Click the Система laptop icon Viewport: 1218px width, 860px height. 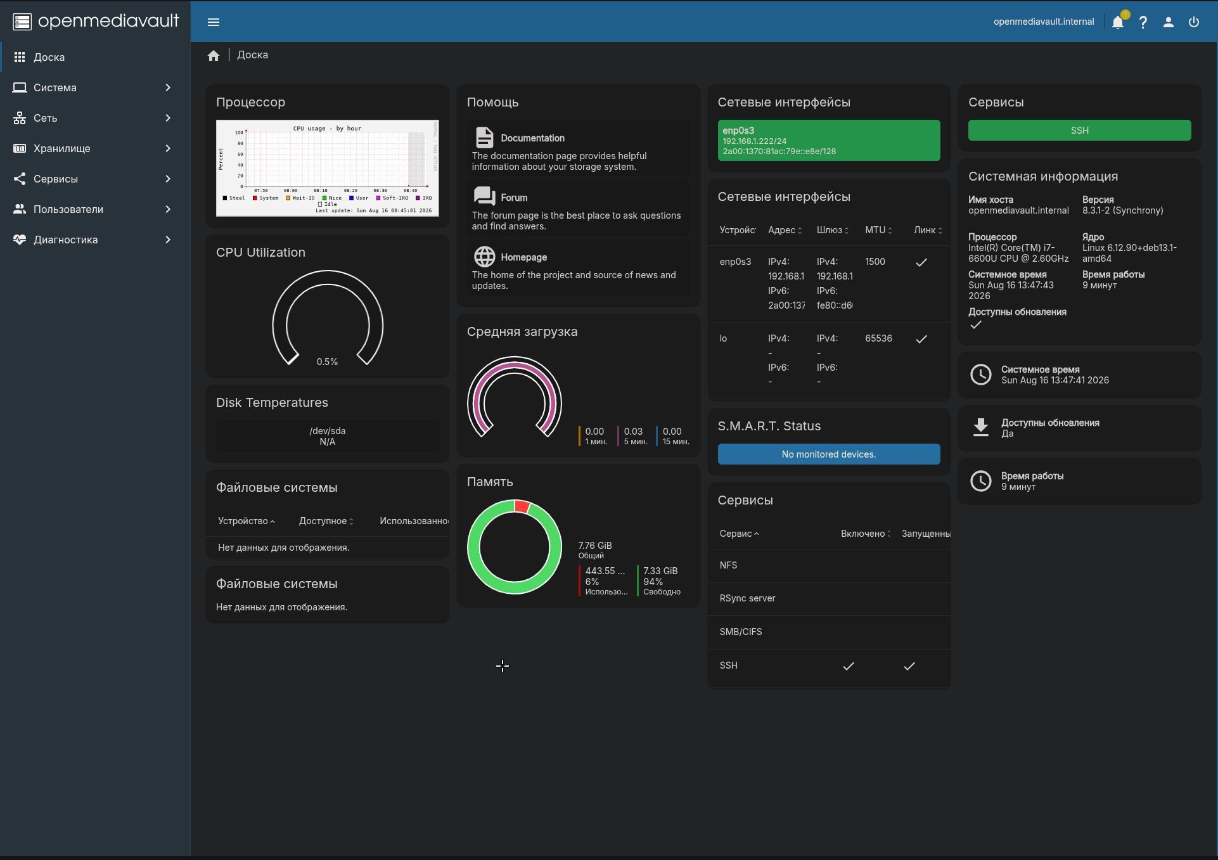20,87
